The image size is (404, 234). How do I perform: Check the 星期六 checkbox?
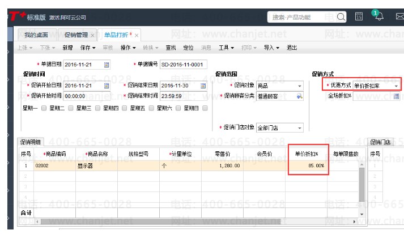(x=178, y=108)
